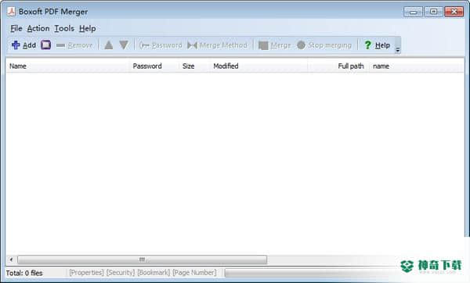Viewport: 470px width, 283px height.
Task: Move file down with the down arrow
Action: [124, 45]
